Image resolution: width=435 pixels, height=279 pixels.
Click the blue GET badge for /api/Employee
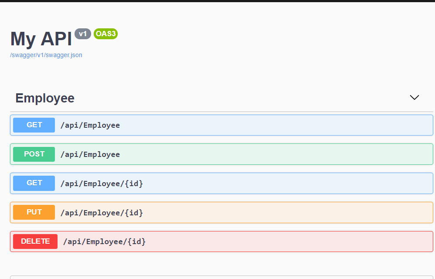[34, 125]
